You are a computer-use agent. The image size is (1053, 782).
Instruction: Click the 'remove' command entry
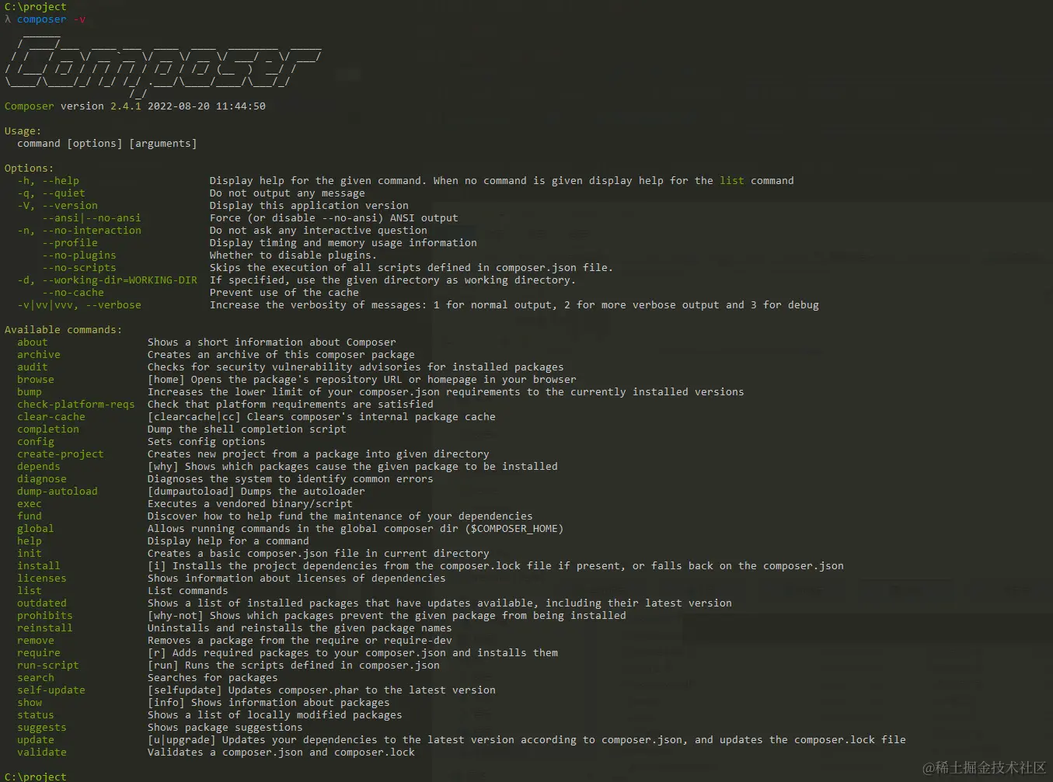36,641
